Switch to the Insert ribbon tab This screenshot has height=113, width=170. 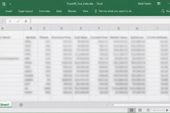(x=9, y=11)
